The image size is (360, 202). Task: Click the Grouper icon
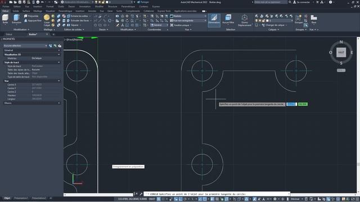(299, 19)
